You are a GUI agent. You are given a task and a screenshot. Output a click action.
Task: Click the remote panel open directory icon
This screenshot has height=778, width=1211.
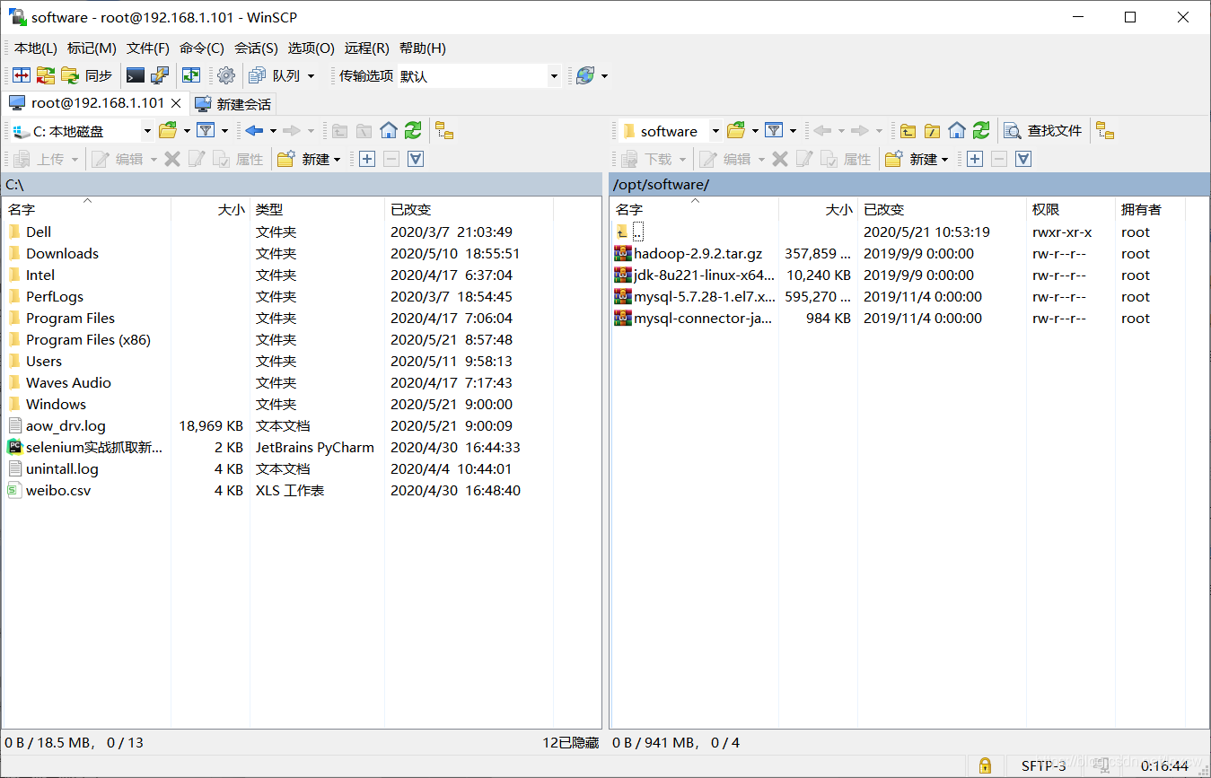coord(736,131)
